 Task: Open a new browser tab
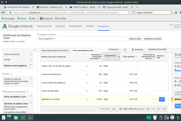click(x=137, y=7)
